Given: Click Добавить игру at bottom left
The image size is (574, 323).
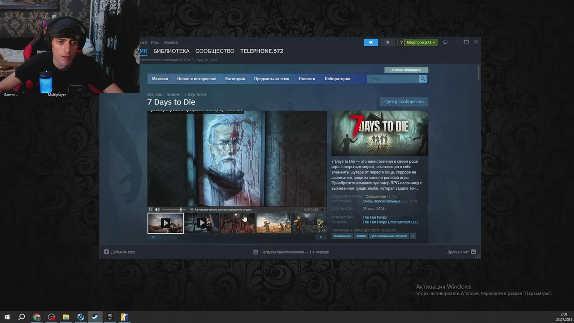Looking at the screenshot, I should (x=120, y=252).
